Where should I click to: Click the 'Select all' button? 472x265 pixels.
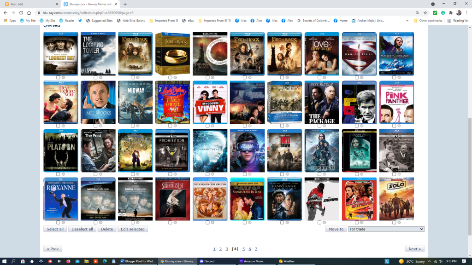pos(55,229)
